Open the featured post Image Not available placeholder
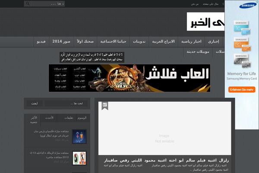Screen dimensions: 259x173 click(165, 128)
